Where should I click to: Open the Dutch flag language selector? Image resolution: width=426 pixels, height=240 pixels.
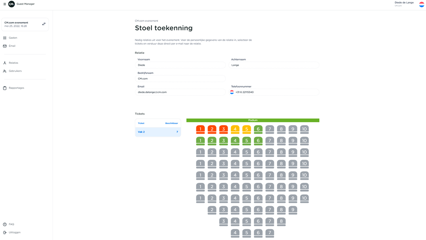(x=421, y=4)
